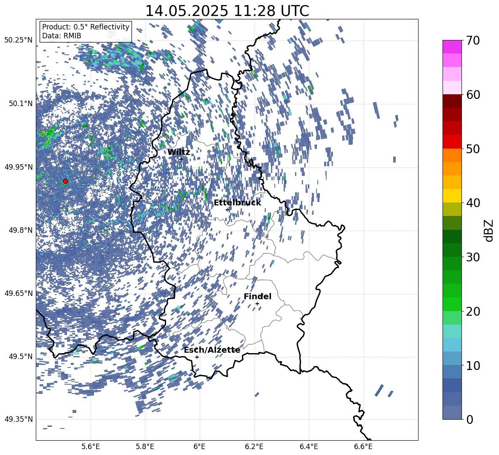Click the 49.35°N latitude label
This screenshot has width=499, height=455.
coord(19,419)
